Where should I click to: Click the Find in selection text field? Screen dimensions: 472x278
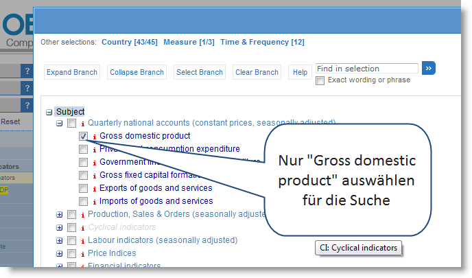tap(366, 69)
